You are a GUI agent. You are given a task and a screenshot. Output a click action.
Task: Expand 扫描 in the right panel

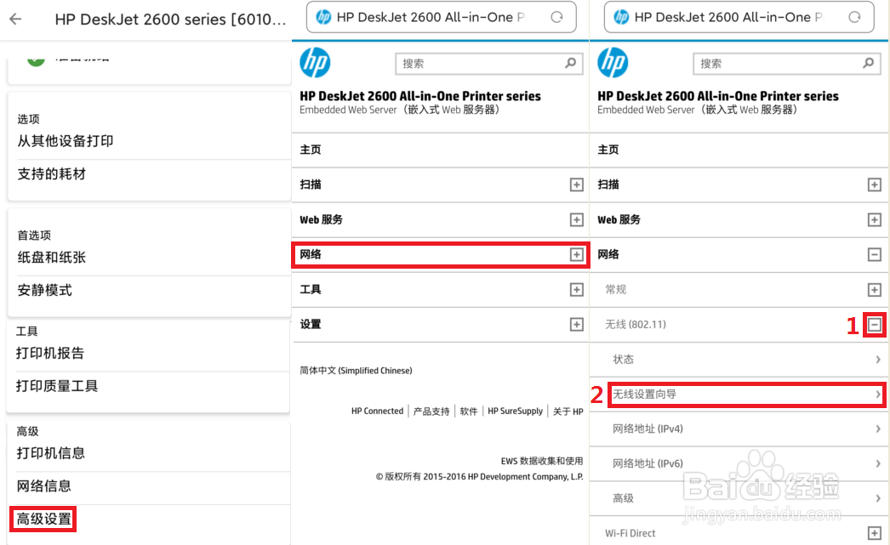[x=874, y=185]
